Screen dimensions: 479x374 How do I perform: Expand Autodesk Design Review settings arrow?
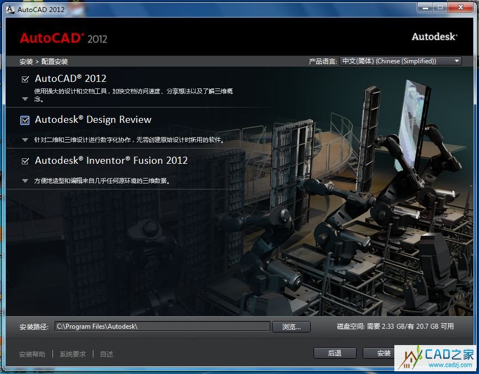[25, 140]
